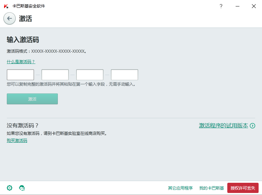Open the settings gear icon
The image size is (262, 195).
click(x=10, y=188)
